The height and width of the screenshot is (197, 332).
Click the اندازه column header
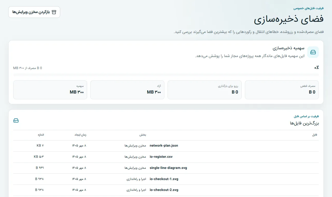[x=41, y=135]
